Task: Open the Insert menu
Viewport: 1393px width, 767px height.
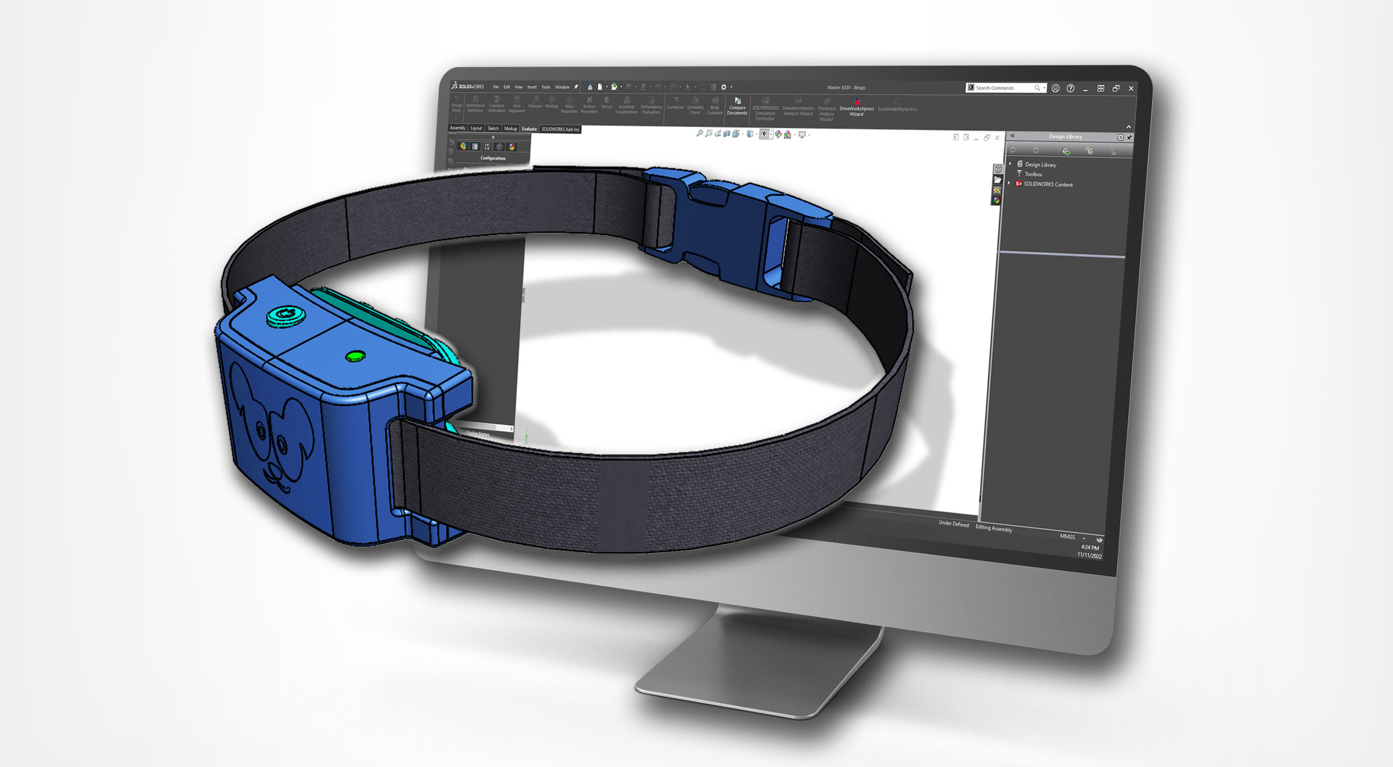Action: click(532, 87)
